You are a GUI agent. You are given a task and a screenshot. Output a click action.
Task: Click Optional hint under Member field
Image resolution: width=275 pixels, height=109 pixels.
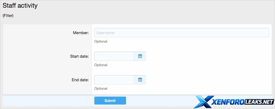101,42
